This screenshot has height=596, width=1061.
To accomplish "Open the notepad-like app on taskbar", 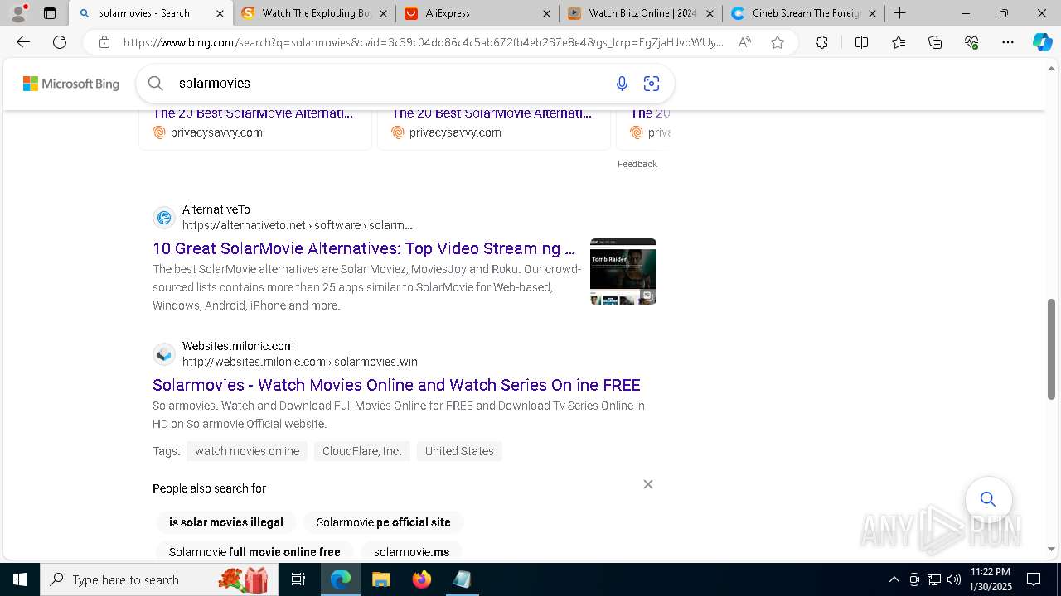I will tap(462, 579).
